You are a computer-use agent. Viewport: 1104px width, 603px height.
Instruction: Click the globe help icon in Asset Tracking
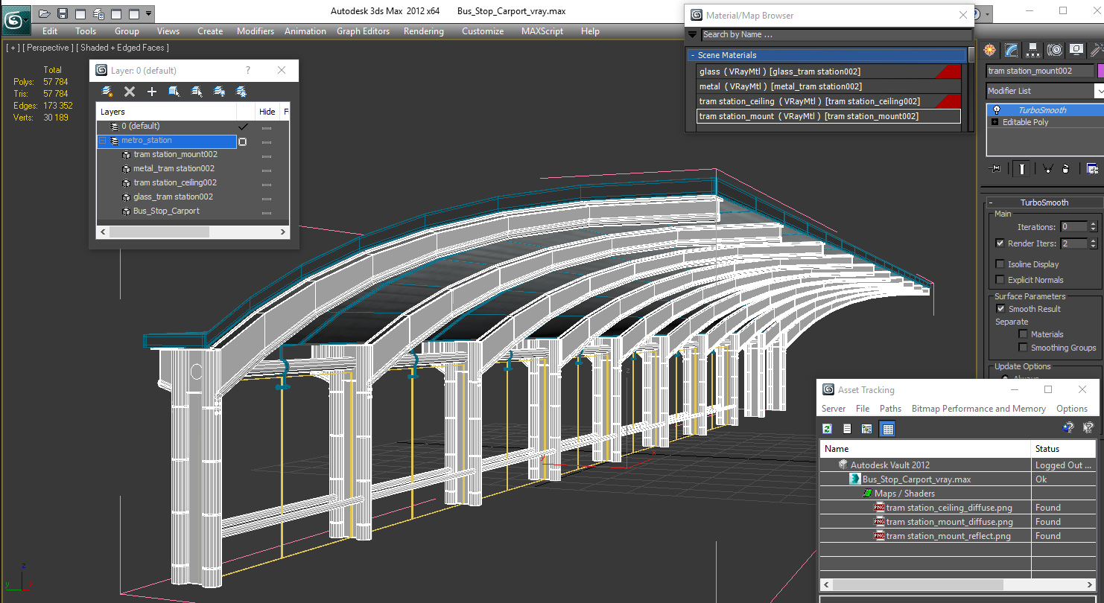click(x=1068, y=428)
